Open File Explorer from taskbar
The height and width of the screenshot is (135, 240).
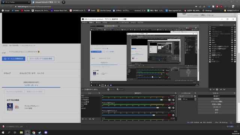21,132
